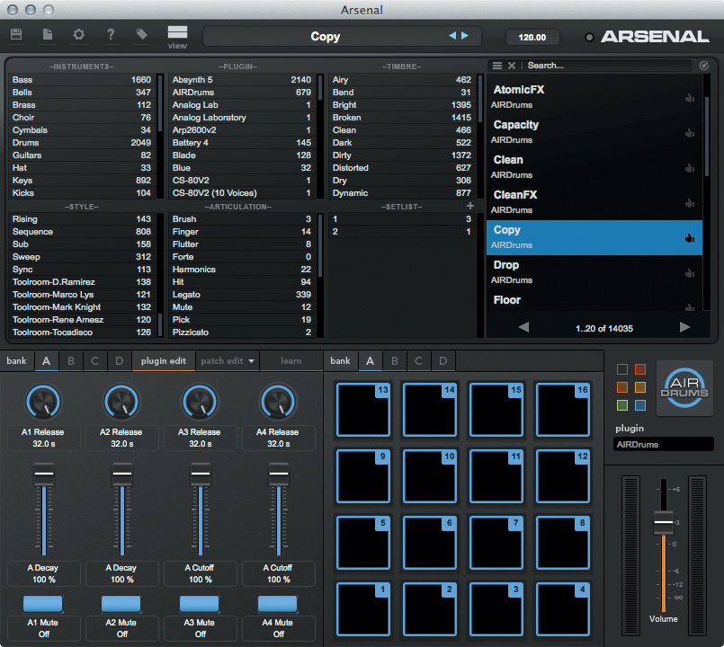This screenshot has height=647, width=724.
Task: Pick the red color swatch
Action: [x=640, y=369]
